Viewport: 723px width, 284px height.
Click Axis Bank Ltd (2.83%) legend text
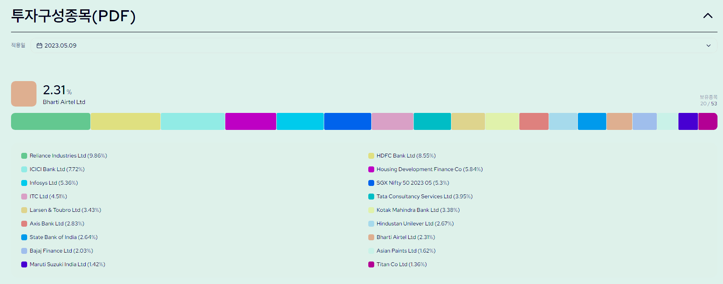[57, 224]
